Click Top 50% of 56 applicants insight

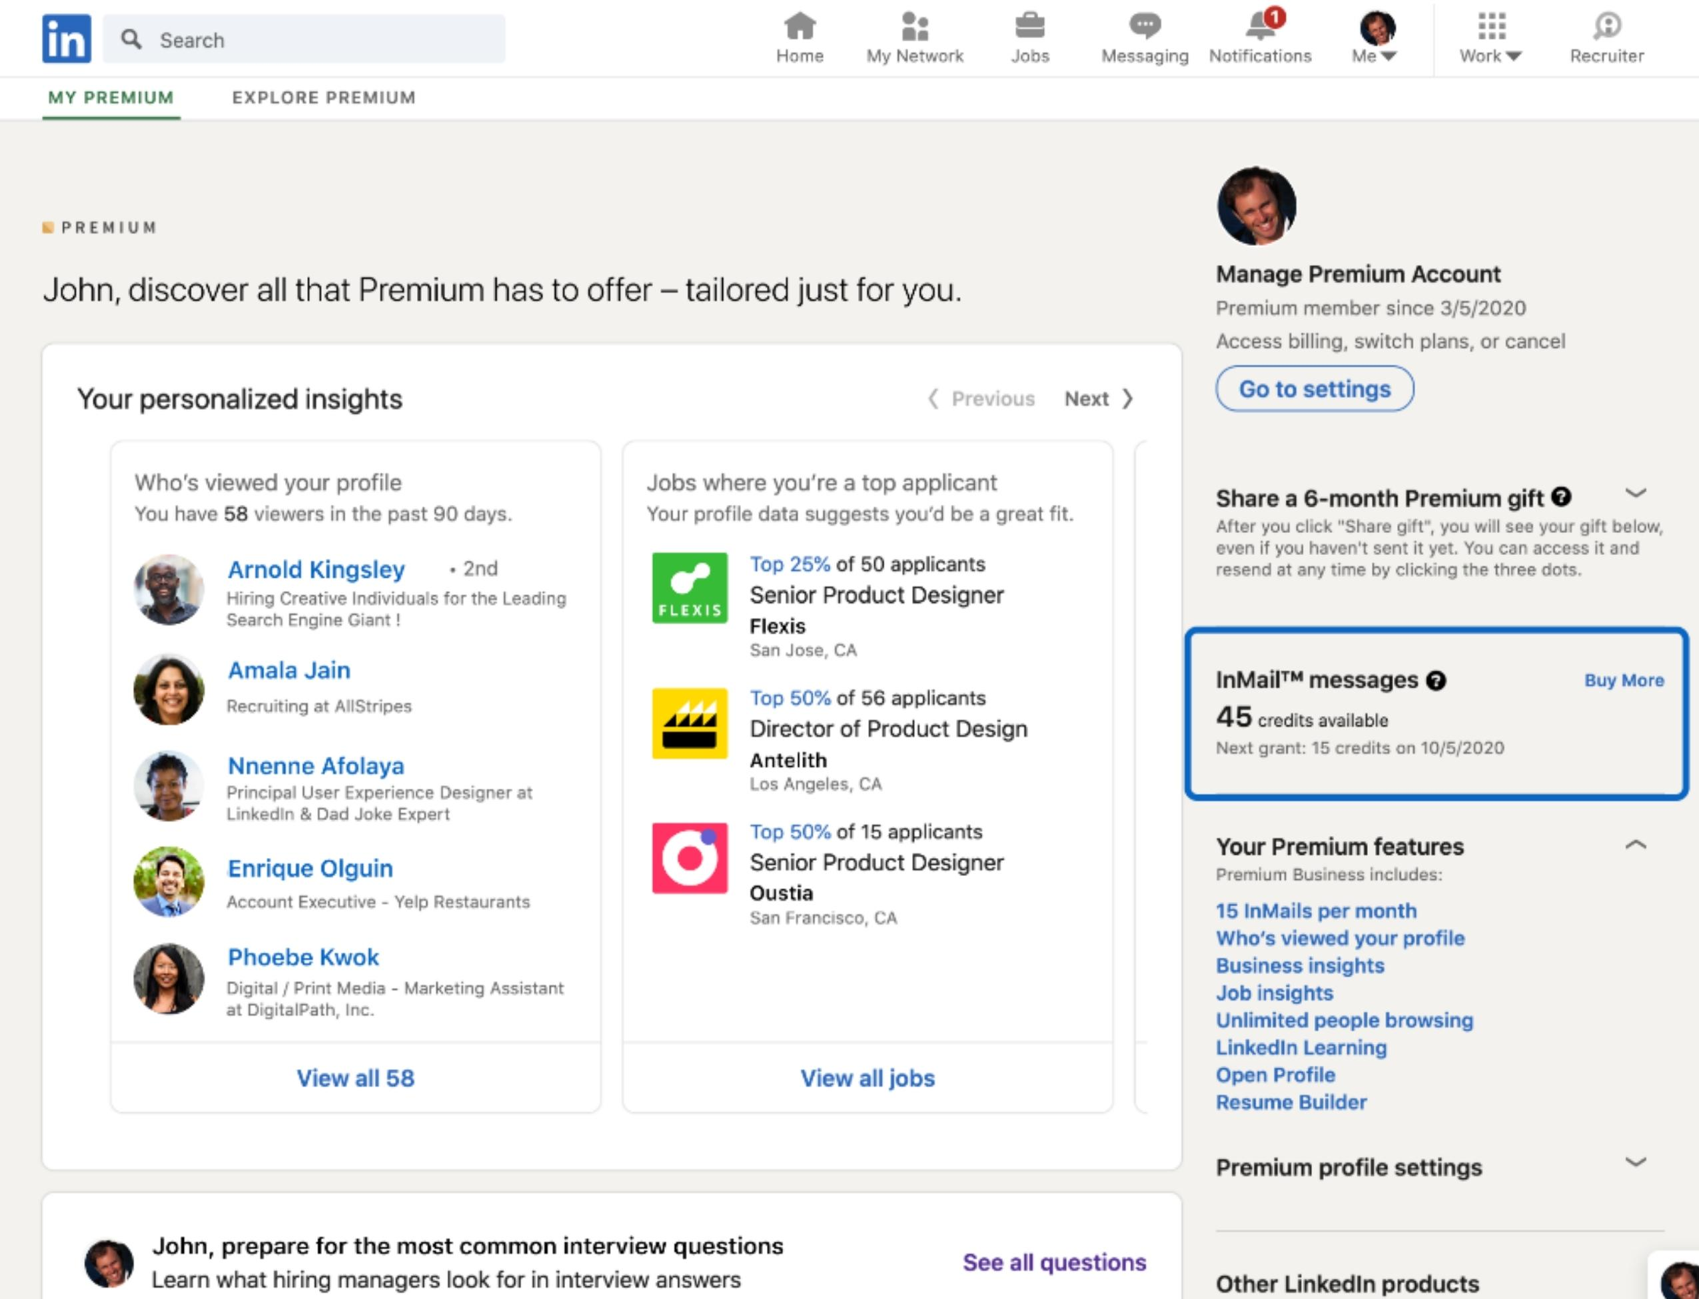[x=867, y=697]
